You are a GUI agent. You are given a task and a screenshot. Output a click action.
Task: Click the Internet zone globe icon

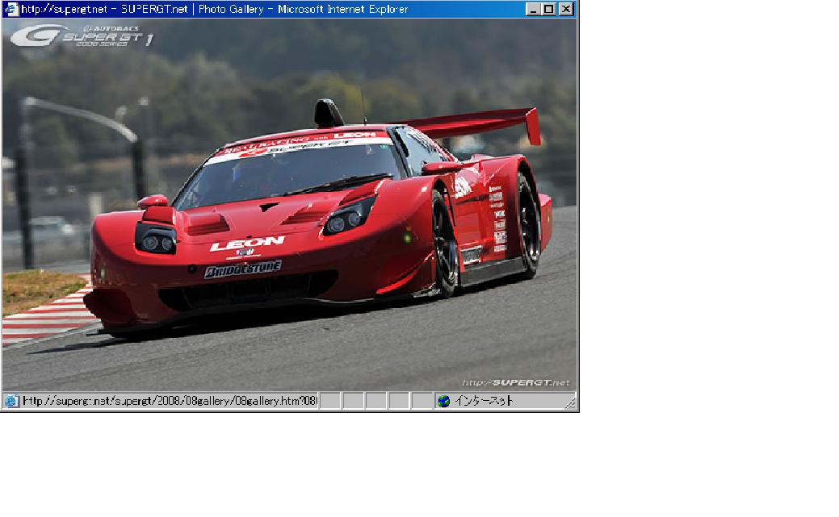pyautogui.click(x=444, y=401)
